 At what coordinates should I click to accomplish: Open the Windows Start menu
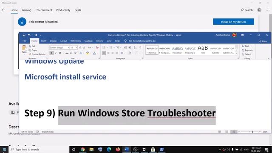(4, 149)
